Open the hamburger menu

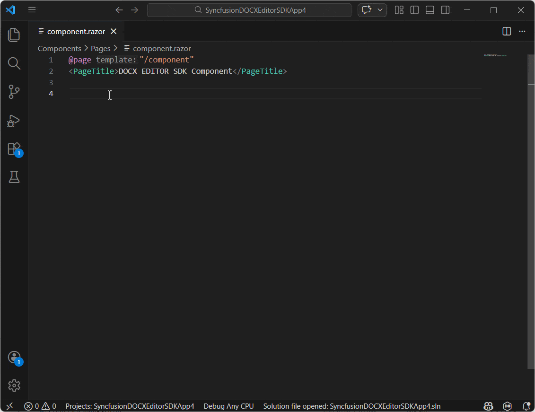[x=32, y=10]
